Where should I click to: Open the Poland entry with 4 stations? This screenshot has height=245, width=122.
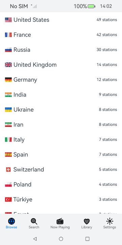(x=61, y=184)
